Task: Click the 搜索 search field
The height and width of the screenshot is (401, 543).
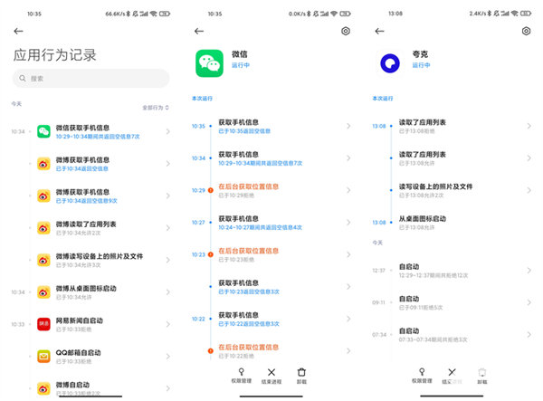Action: click(x=90, y=79)
